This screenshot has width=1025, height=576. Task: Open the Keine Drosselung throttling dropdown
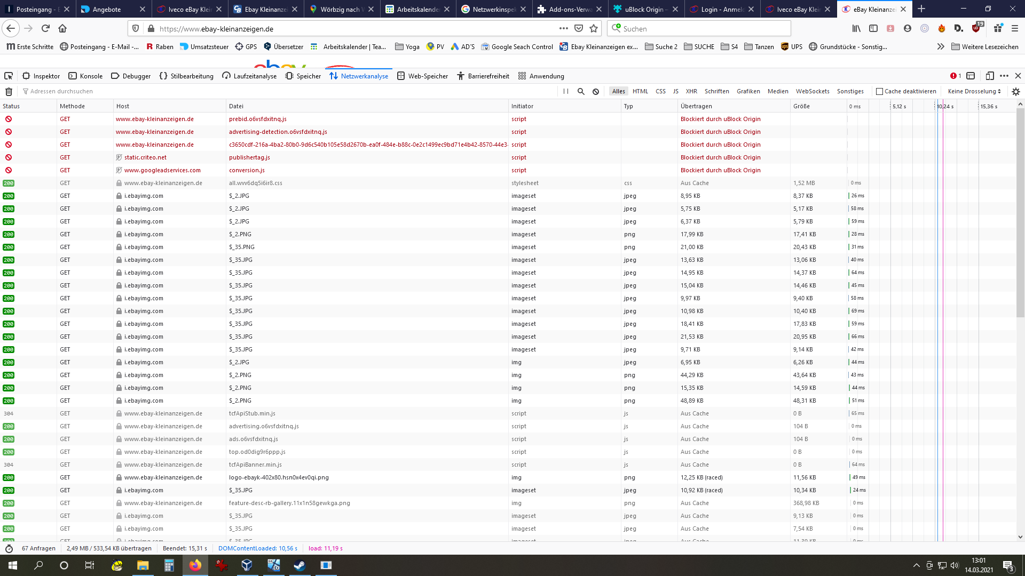click(974, 91)
